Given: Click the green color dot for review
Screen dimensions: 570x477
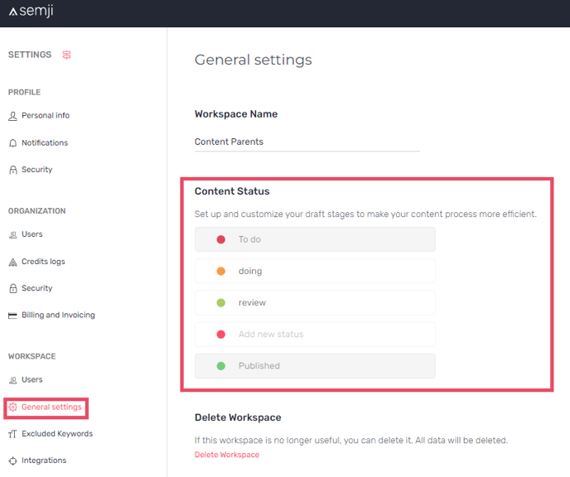Looking at the screenshot, I should tap(221, 302).
